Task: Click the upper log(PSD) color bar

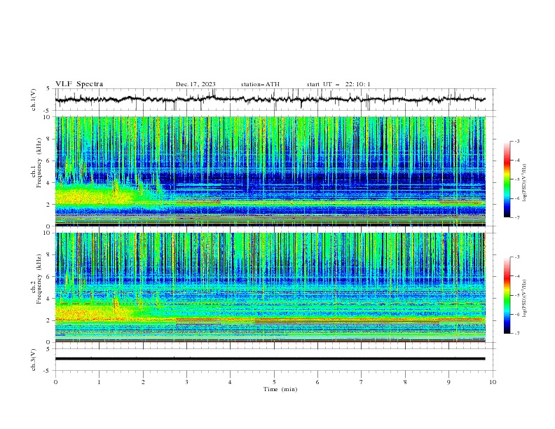Action: click(x=507, y=179)
